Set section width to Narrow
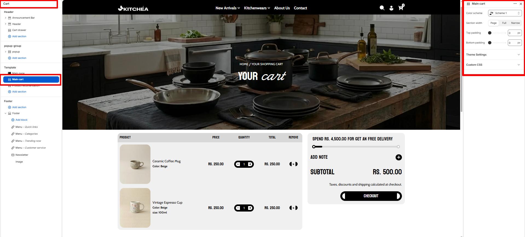This screenshot has width=525, height=237. (515, 23)
